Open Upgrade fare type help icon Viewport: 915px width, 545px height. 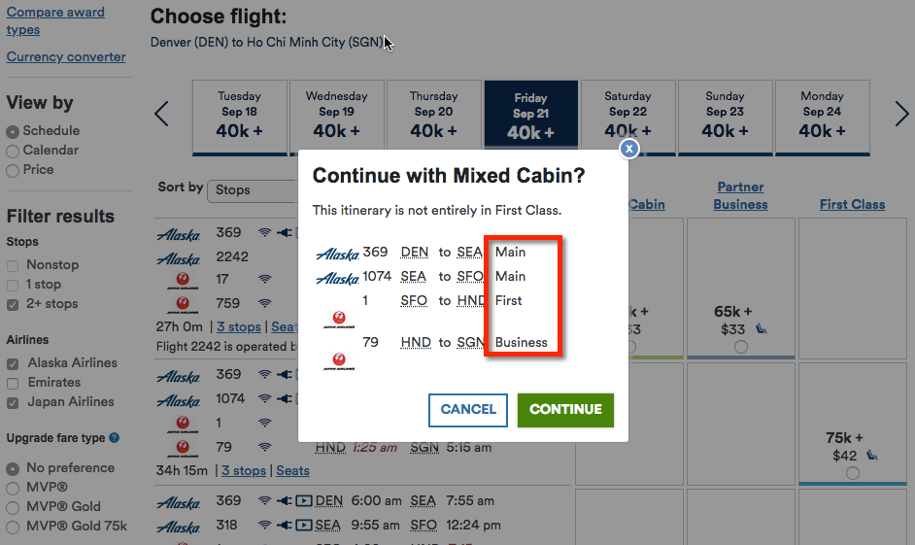point(115,437)
